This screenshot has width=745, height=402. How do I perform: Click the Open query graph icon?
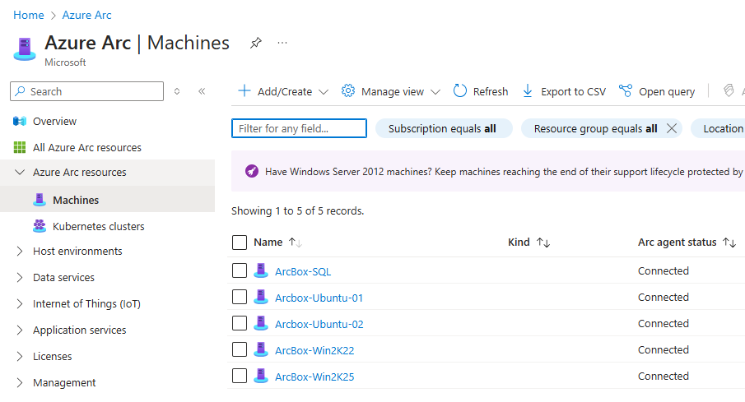626,90
